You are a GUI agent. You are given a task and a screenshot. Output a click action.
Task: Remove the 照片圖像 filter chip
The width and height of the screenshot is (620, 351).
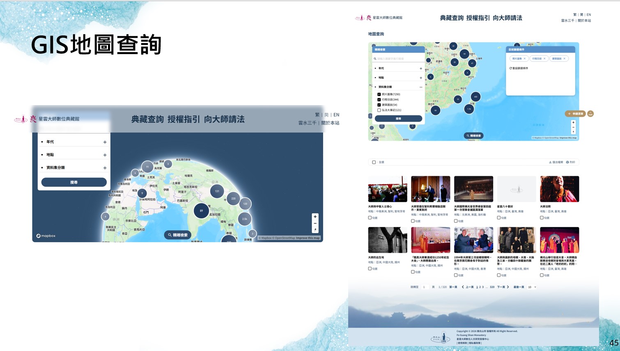(x=524, y=59)
